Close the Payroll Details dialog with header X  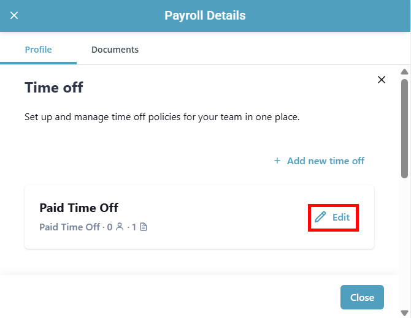[x=14, y=16]
